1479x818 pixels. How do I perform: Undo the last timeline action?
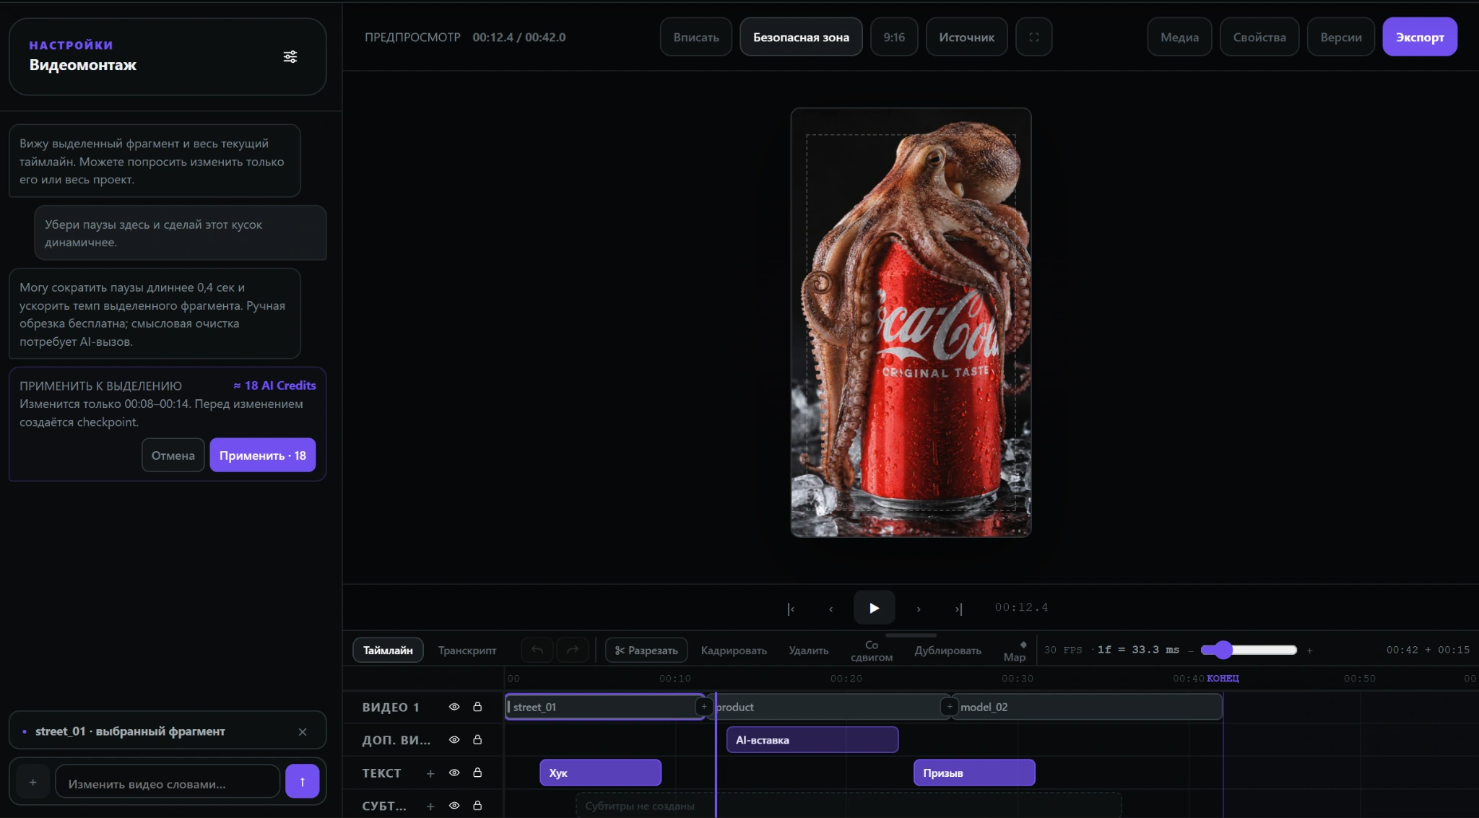pyautogui.click(x=537, y=650)
